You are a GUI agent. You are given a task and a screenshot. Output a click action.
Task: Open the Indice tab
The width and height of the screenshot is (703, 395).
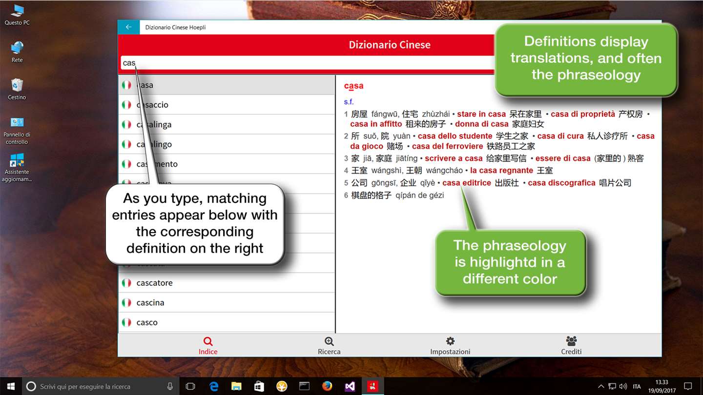(x=208, y=346)
